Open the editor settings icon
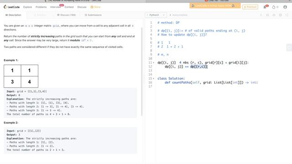 point(280,15)
